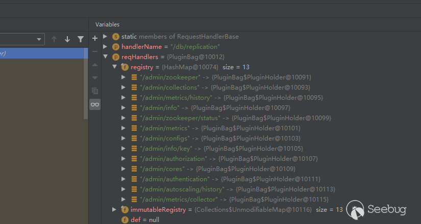421x224 pixels.
Task: Open the thread selector dropdown
Action: click(40, 40)
